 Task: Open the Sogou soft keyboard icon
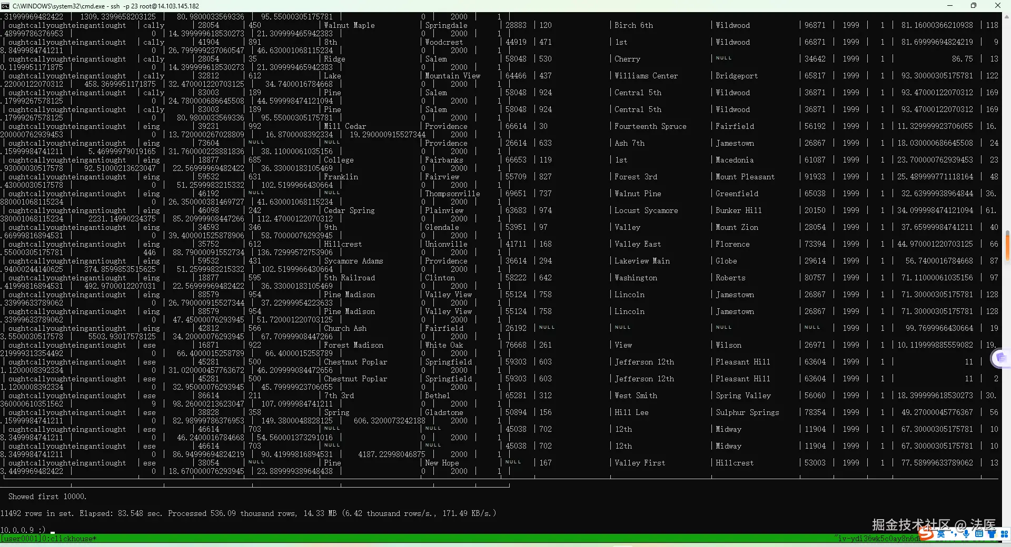coord(979,534)
